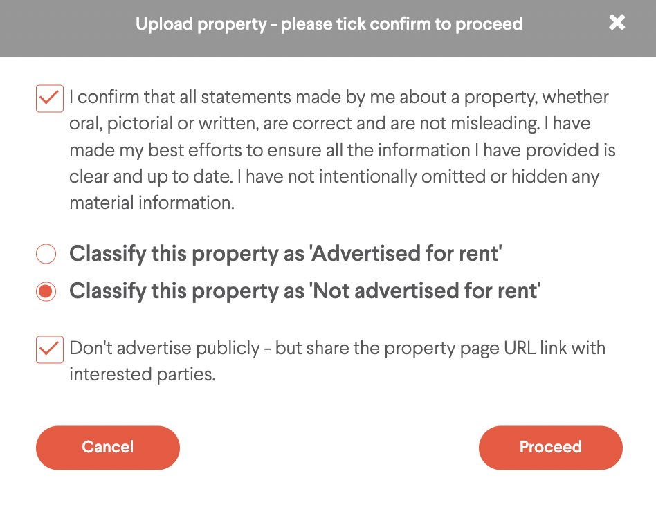656x505 pixels.
Task: Select the 'Not advertised for rent' radio button
Action: 46,291
